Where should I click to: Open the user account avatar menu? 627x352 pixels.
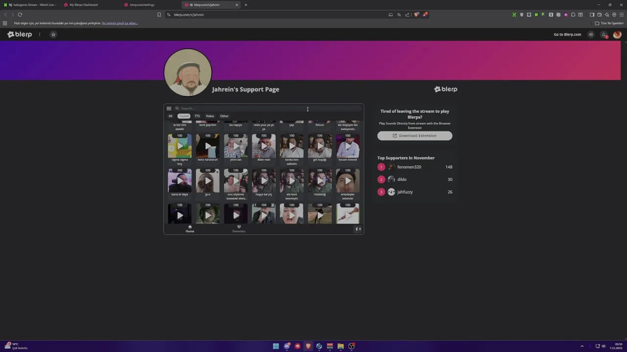(x=617, y=34)
